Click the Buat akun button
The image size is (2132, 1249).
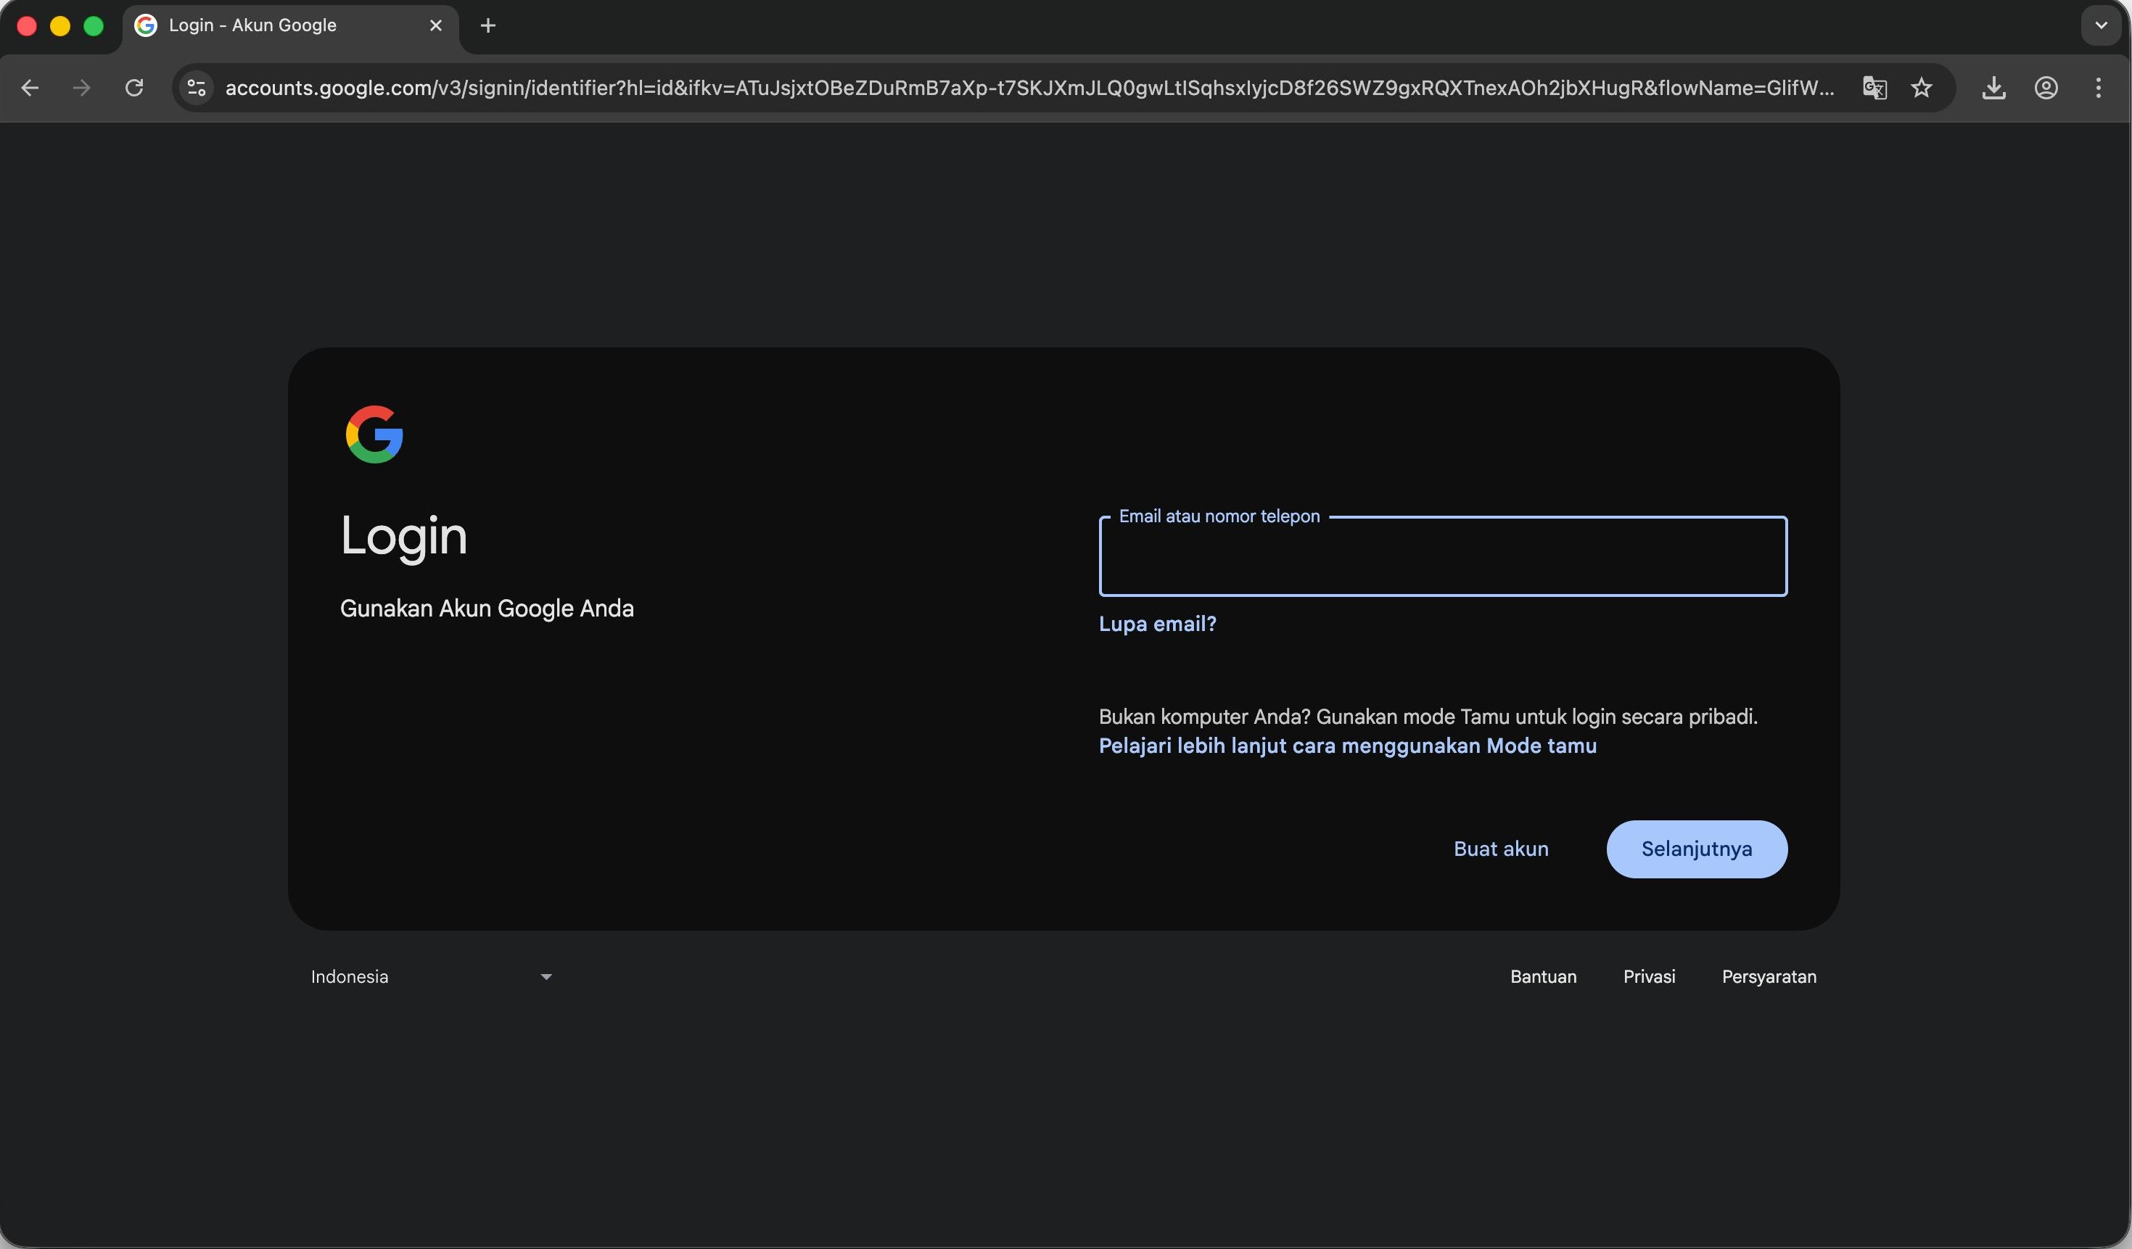[x=1501, y=849]
